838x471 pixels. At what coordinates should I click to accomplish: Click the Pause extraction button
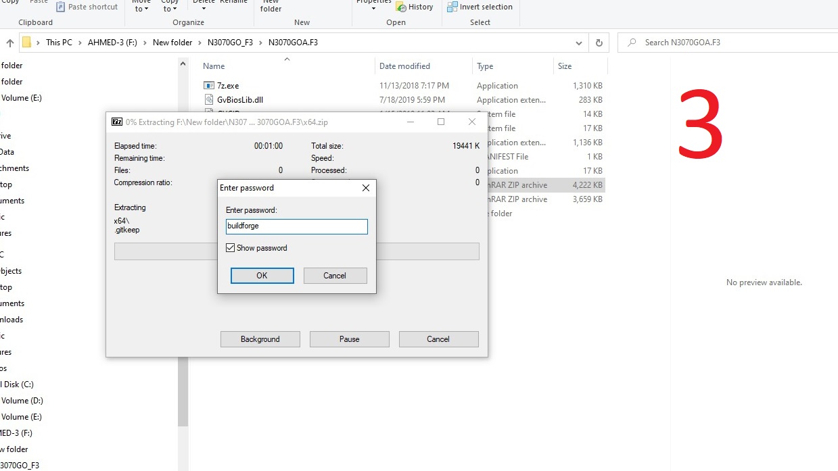point(349,339)
